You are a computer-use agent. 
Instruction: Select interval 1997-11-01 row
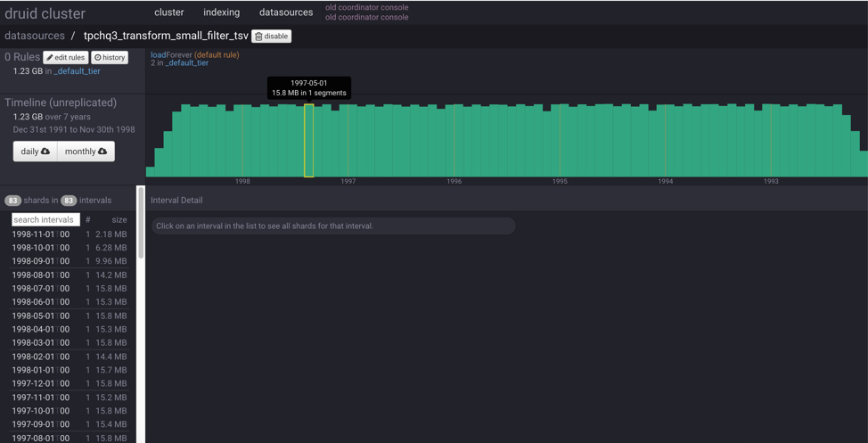pyautogui.click(x=70, y=397)
